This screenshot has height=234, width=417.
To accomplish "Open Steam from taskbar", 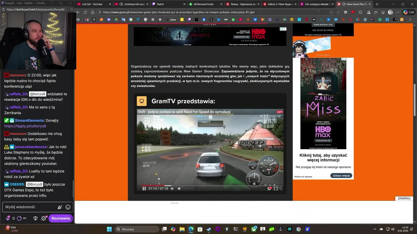I will [209, 229].
